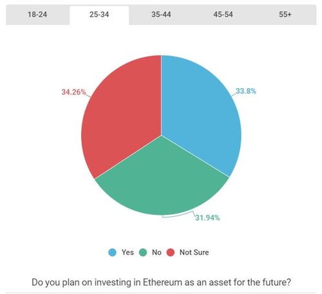Viewport: 322px width, 294px height.
Task: Select the 25-34 age tab
Action: click(x=99, y=15)
